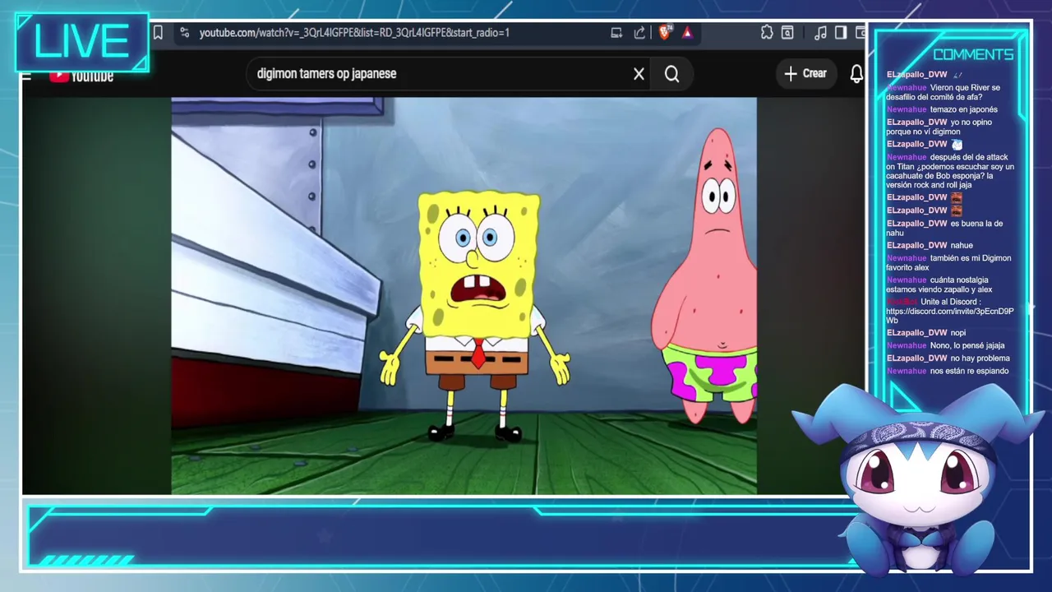Click the YouTube logo
1052x592 pixels.
81,76
